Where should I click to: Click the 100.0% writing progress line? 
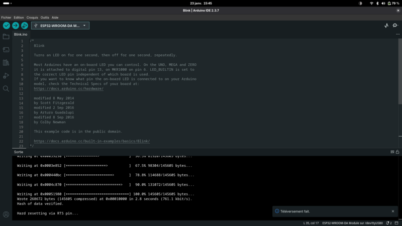click(x=106, y=194)
